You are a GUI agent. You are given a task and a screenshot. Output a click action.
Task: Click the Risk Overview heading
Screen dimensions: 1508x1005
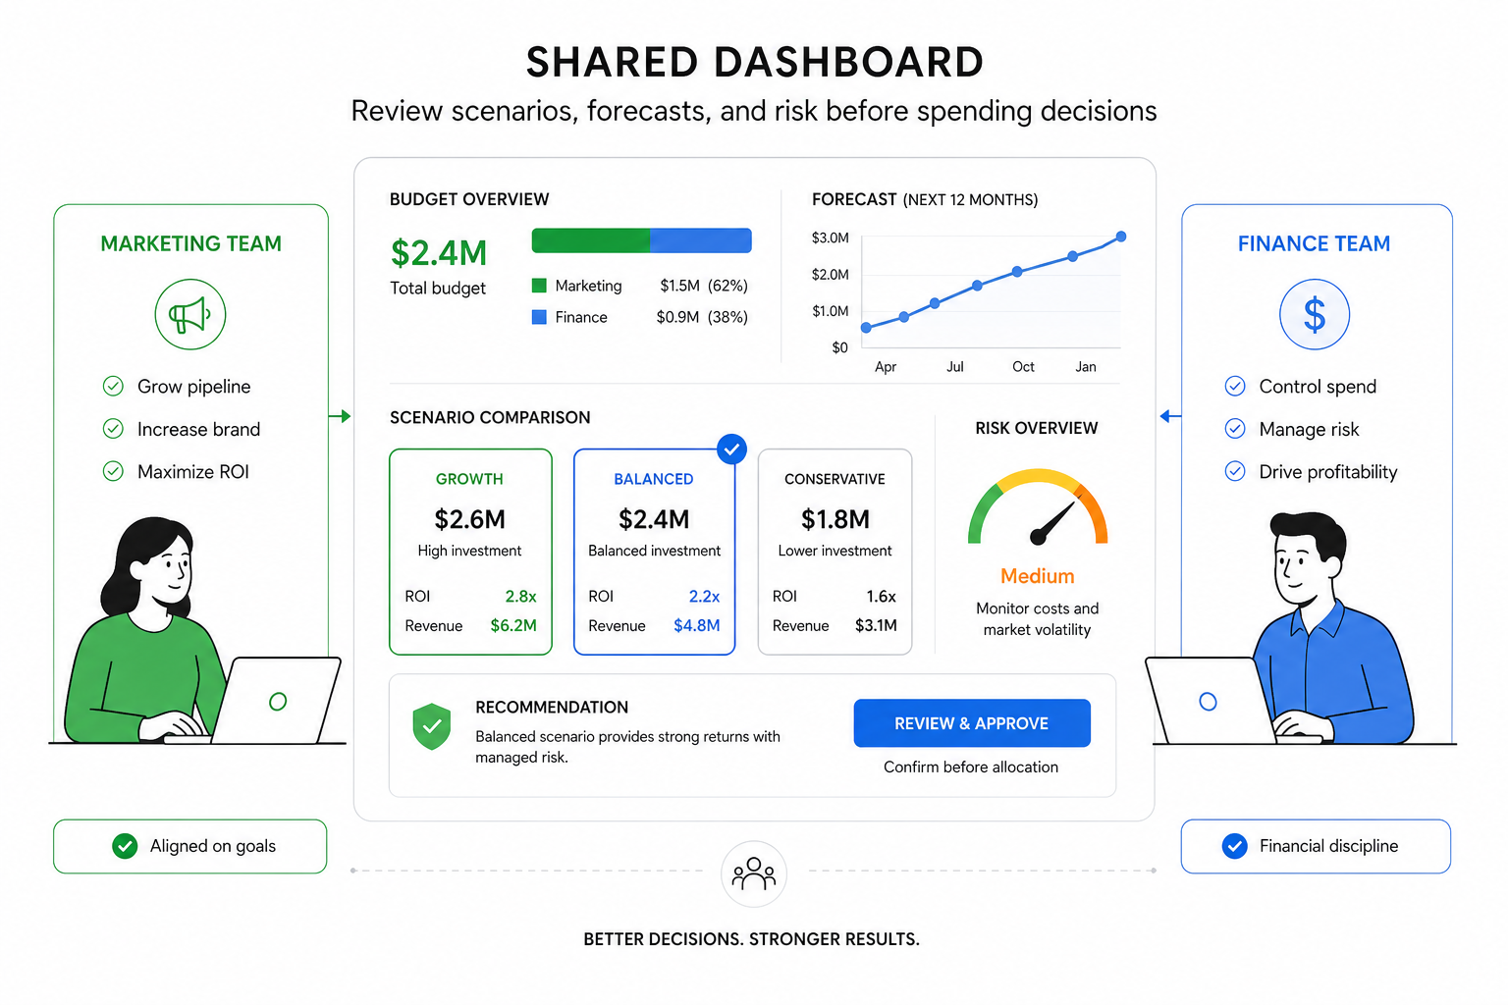click(1037, 428)
